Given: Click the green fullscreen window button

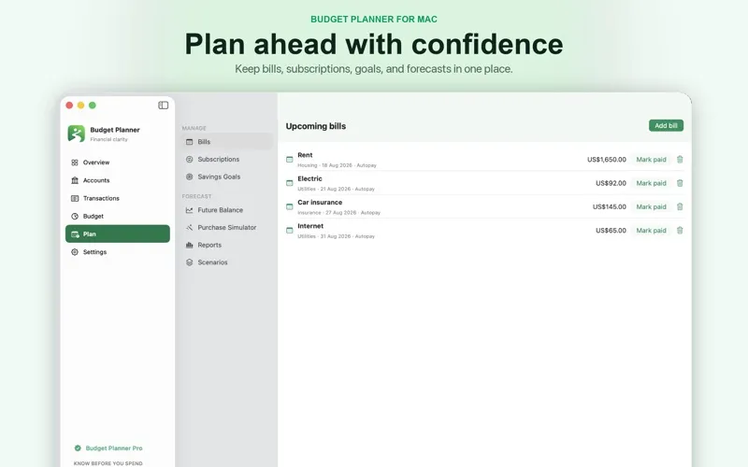Looking at the screenshot, I should [93, 106].
